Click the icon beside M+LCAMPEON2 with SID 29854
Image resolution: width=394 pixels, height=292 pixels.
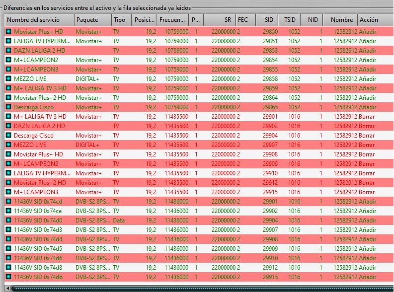coord(8,60)
